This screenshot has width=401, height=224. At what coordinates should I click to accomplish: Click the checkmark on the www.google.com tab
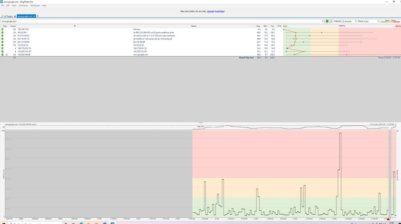coord(34,16)
